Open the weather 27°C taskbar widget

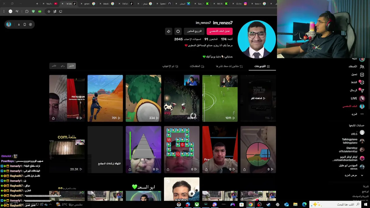click(69, 205)
